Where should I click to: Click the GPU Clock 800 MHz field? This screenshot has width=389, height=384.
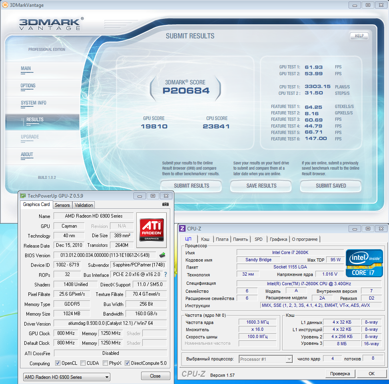[x=66, y=333]
